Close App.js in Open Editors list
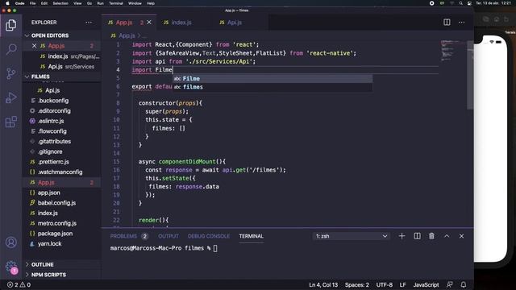 click(x=34, y=46)
